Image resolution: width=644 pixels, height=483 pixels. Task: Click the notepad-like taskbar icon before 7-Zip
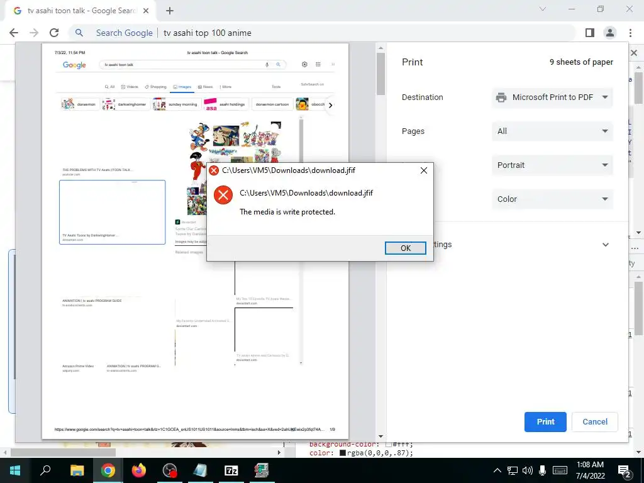click(x=201, y=470)
